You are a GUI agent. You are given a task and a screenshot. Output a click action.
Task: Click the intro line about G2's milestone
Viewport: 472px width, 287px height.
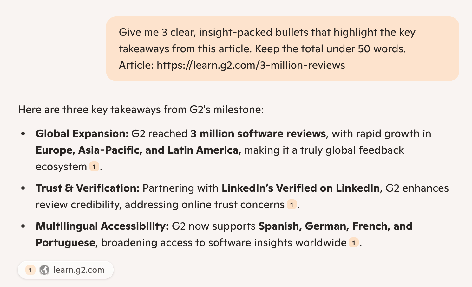(141, 110)
